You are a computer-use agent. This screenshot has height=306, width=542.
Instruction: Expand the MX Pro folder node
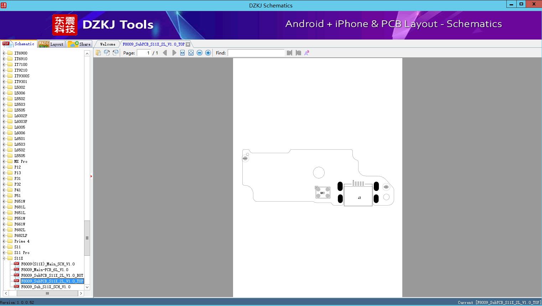pyautogui.click(x=4, y=161)
